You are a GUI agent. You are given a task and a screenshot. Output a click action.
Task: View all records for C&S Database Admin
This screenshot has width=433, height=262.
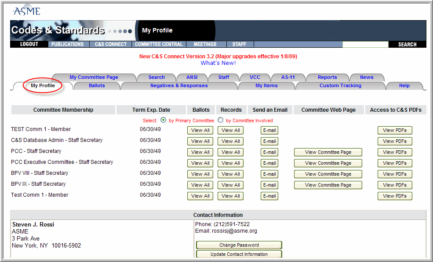pyautogui.click(x=231, y=141)
